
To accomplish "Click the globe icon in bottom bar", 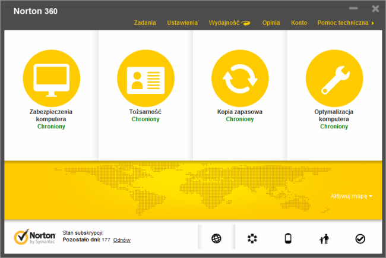I will [x=216, y=238].
